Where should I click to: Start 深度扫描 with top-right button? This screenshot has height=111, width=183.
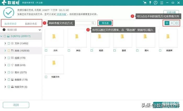click(x=171, y=12)
